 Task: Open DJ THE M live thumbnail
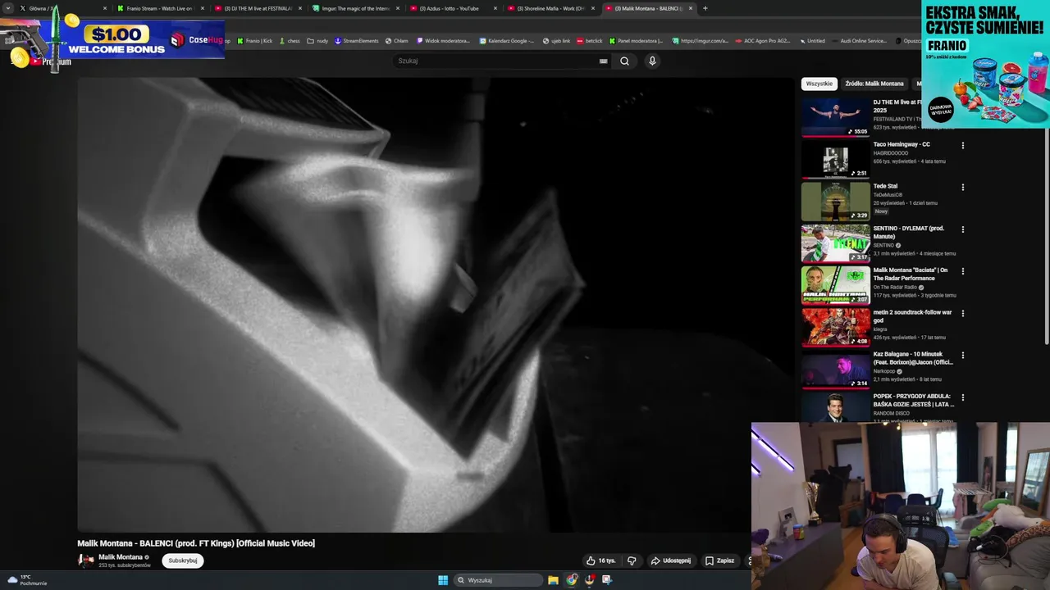[x=835, y=116]
